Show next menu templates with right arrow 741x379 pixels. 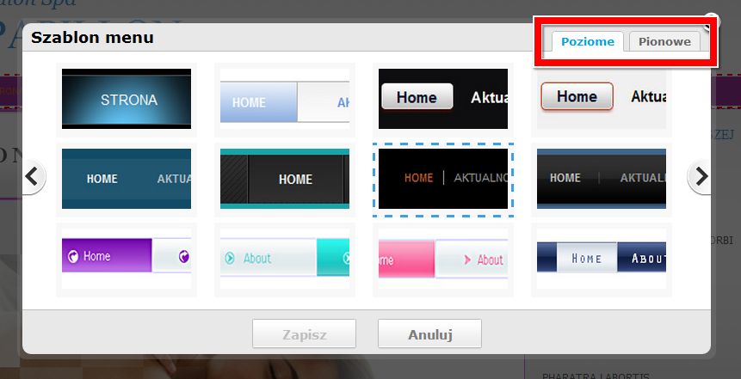[x=700, y=177]
